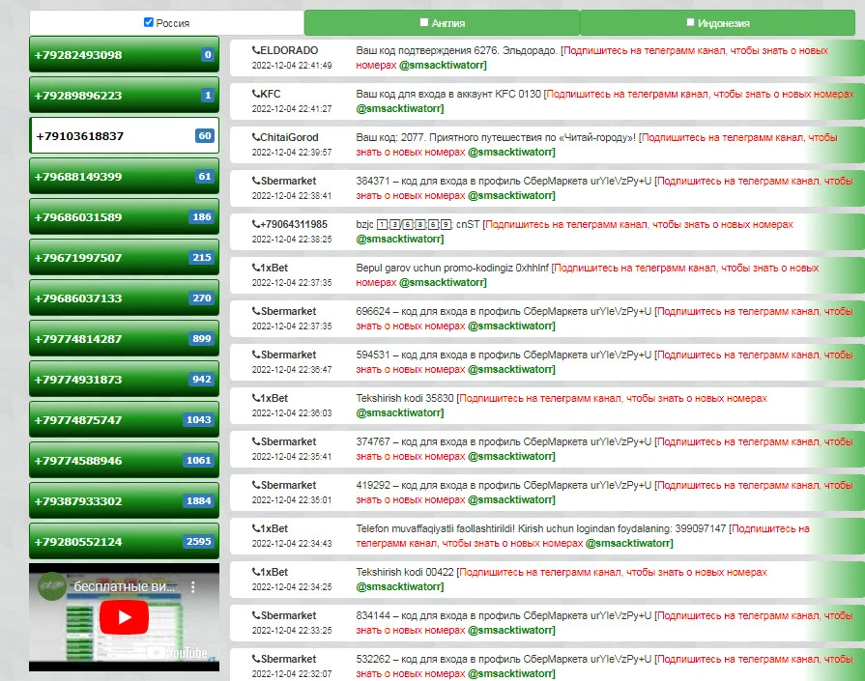Select number +79289896223

[x=124, y=96]
